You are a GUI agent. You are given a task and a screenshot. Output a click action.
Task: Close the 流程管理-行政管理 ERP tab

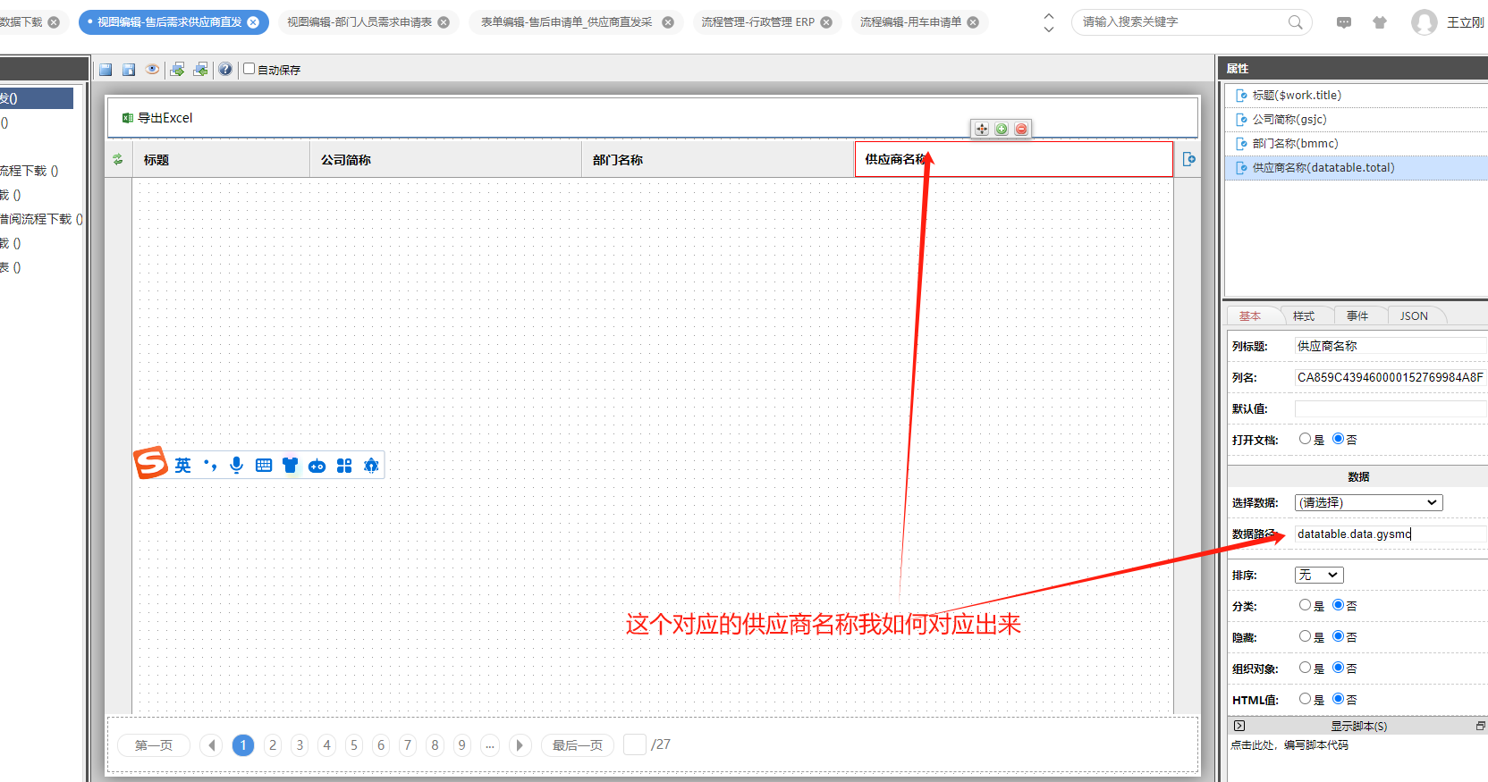coord(826,22)
